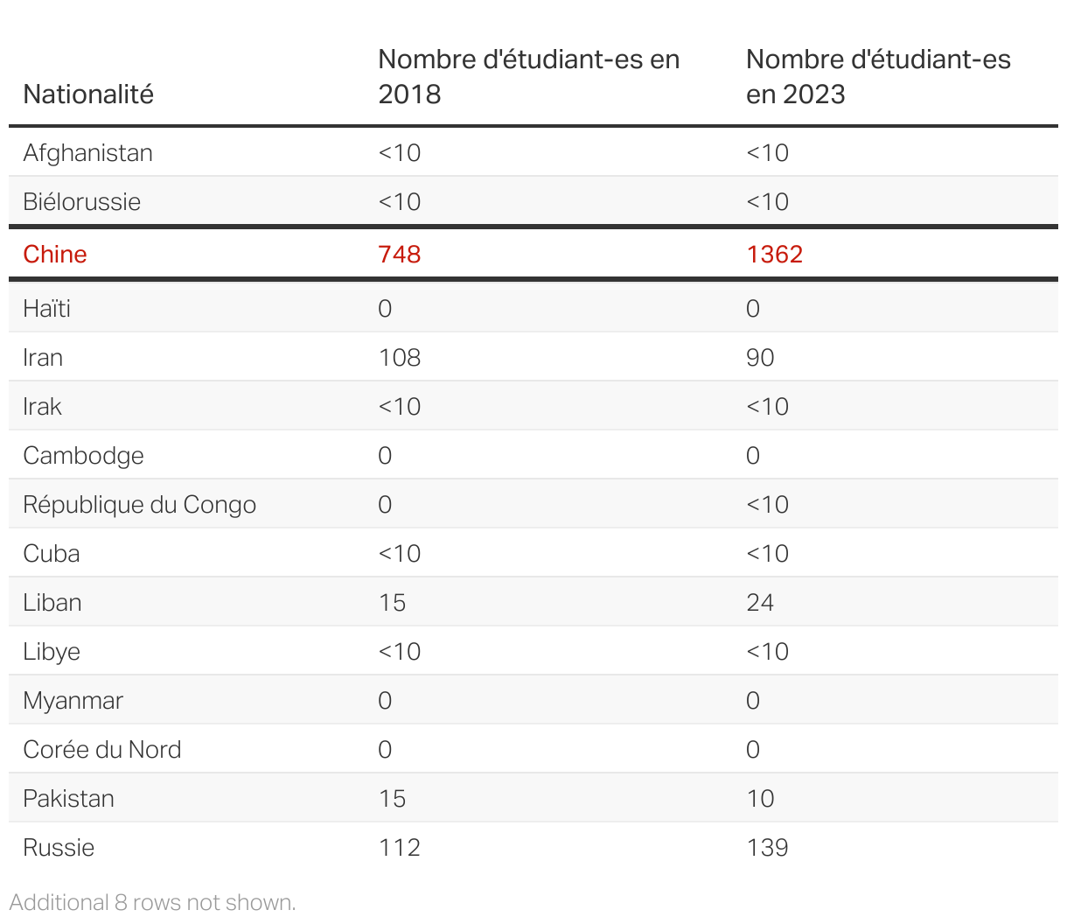Viewport: 1067px width, 924px height.
Task: Click the 748 value for Chine
Action: 400,254
